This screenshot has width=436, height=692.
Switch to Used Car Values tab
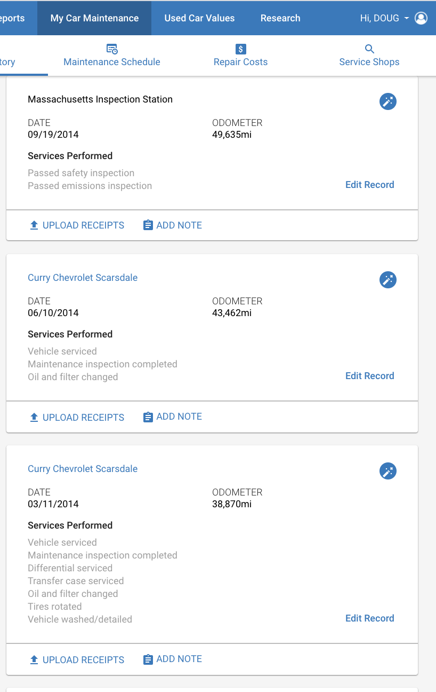tap(199, 18)
